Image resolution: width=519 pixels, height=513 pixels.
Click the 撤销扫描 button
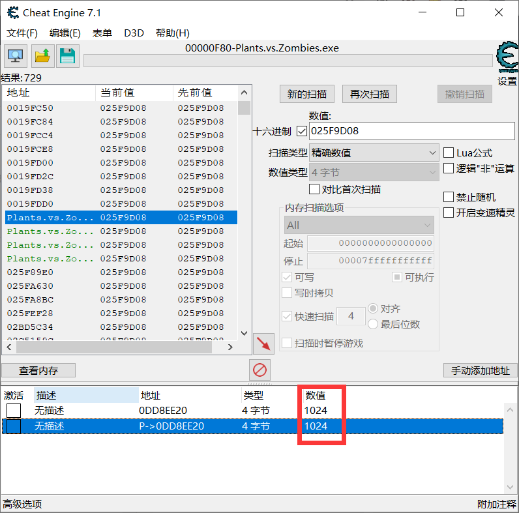465,94
